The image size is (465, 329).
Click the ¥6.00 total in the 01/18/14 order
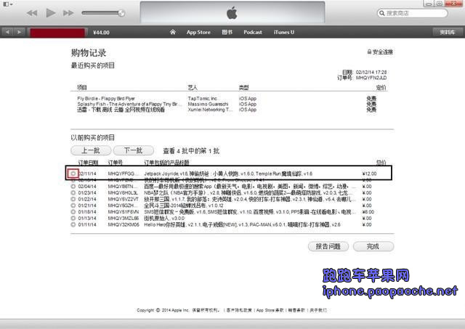tap(368, 212)
